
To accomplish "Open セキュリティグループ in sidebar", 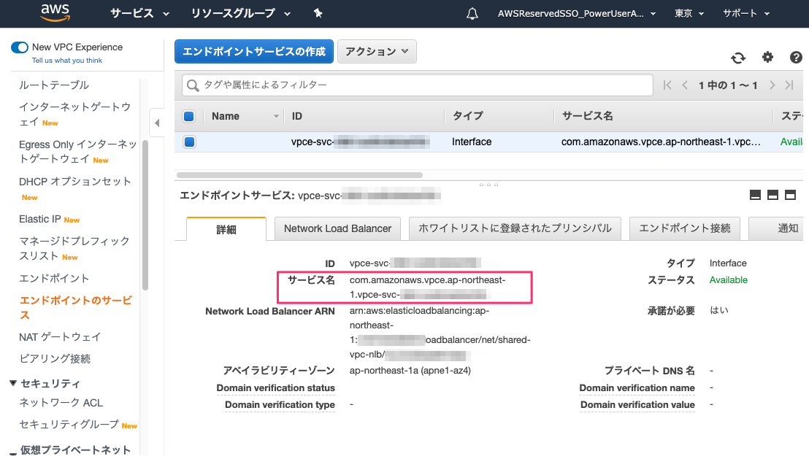I will 69,425.
